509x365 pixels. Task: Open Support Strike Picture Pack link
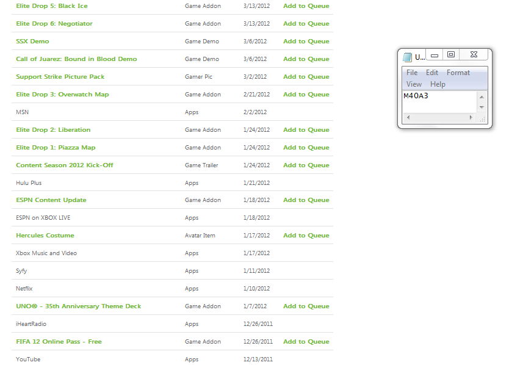60,77
